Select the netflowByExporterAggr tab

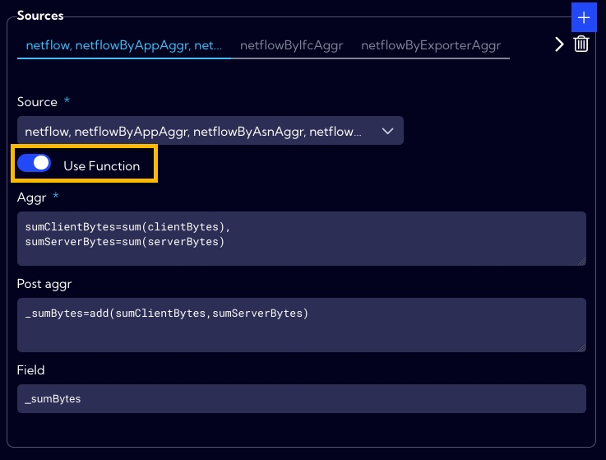pyautogui.click(x=431, y=45)
